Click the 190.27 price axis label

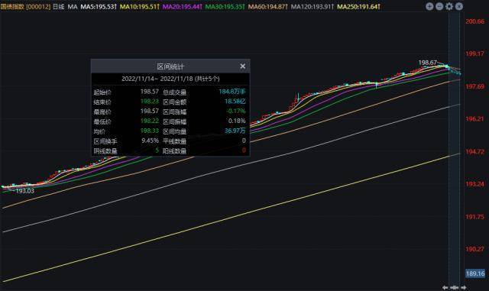[x=475, y=249]
